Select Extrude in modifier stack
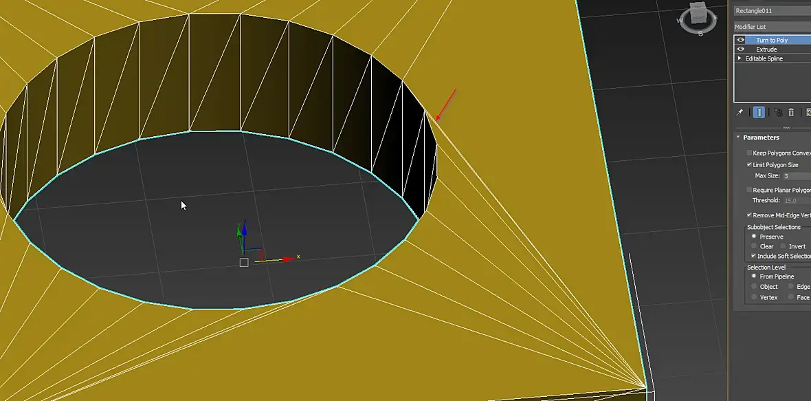811x401 pixels. [766, 49]
